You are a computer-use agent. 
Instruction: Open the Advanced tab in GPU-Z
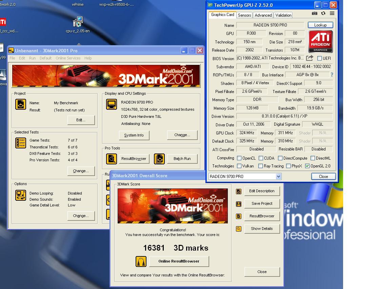263,15
